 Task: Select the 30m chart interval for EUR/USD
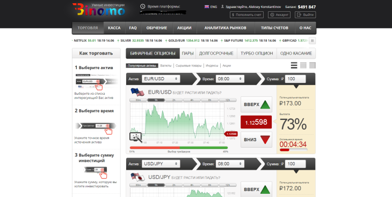click(138, 100)
